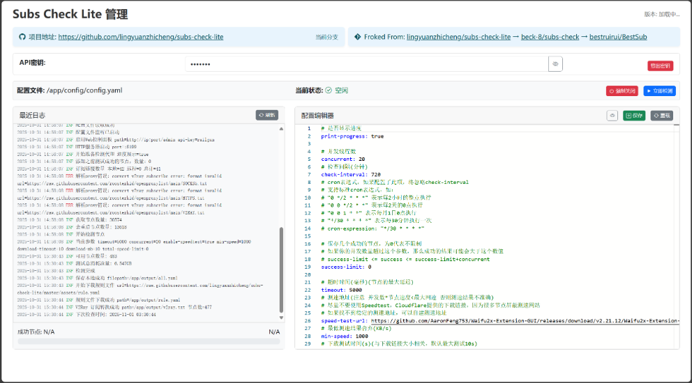Screen dimensions: 692x383
Task: Click inside the API key input field
Action: (366, 64)
